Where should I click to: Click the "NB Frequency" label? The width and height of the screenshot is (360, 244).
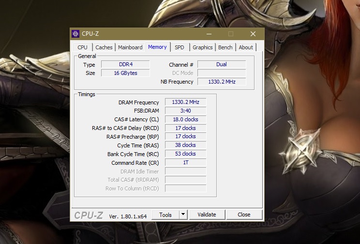click(x=177, y=82)
